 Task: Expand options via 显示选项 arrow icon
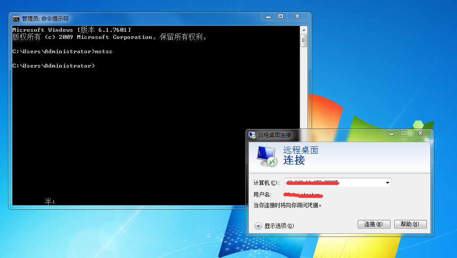[x=258, y=226]
